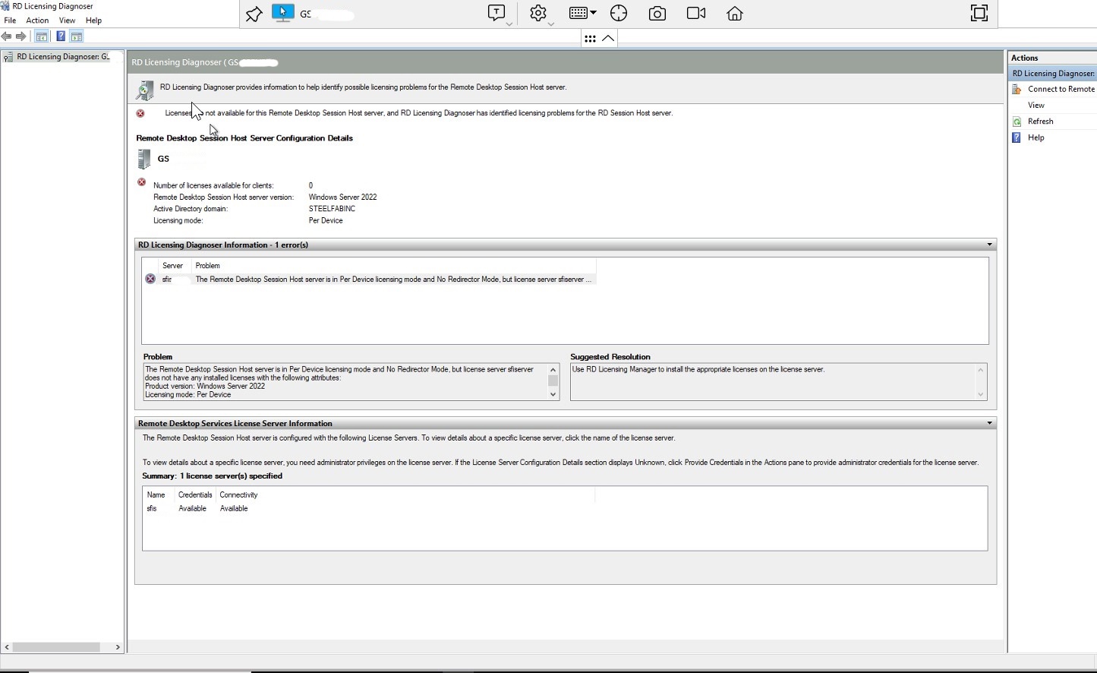Collapse the License Server Information section
The height and width of the screenshot is (673, 1097).
[x=988, y=423]
